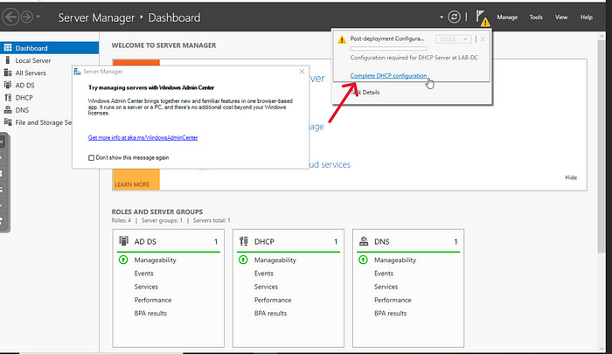
Task: Close the Windows Admin Center dialog
Action: pyautogui.click(x=302, y=72)
